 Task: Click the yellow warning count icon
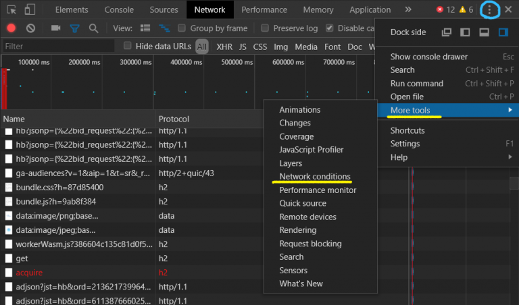[x=462, y=9]
